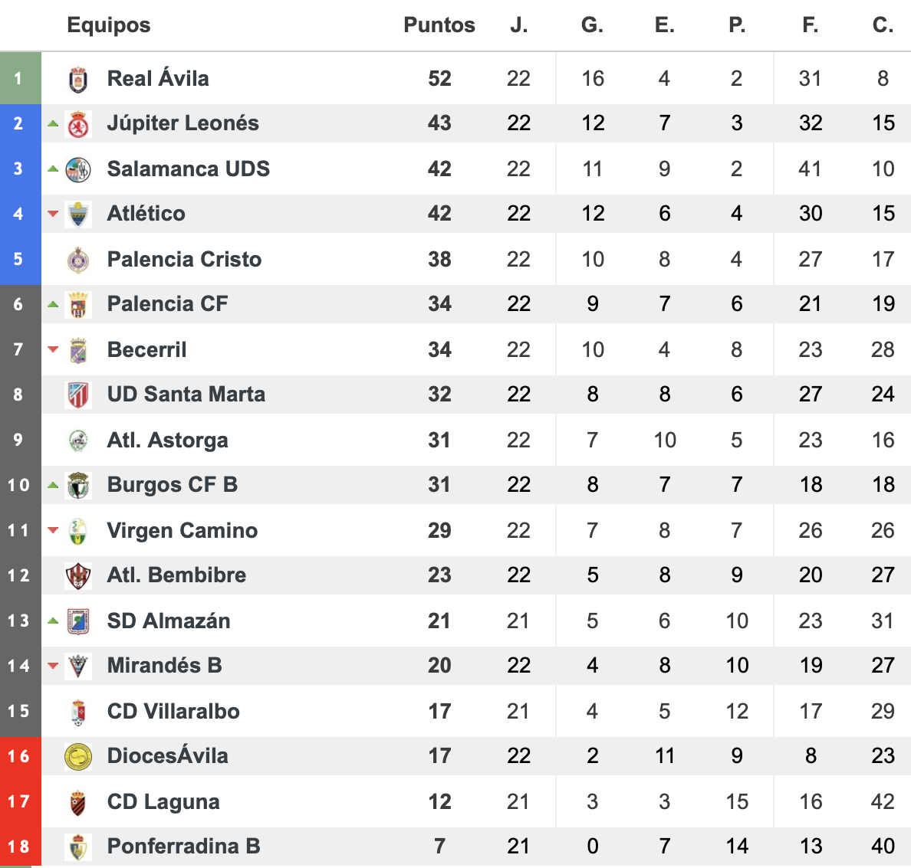Image resolution: width=911 pixels, height=868 pixels.
Task: Select the SD Almazán team name
Action: (169, 621)
